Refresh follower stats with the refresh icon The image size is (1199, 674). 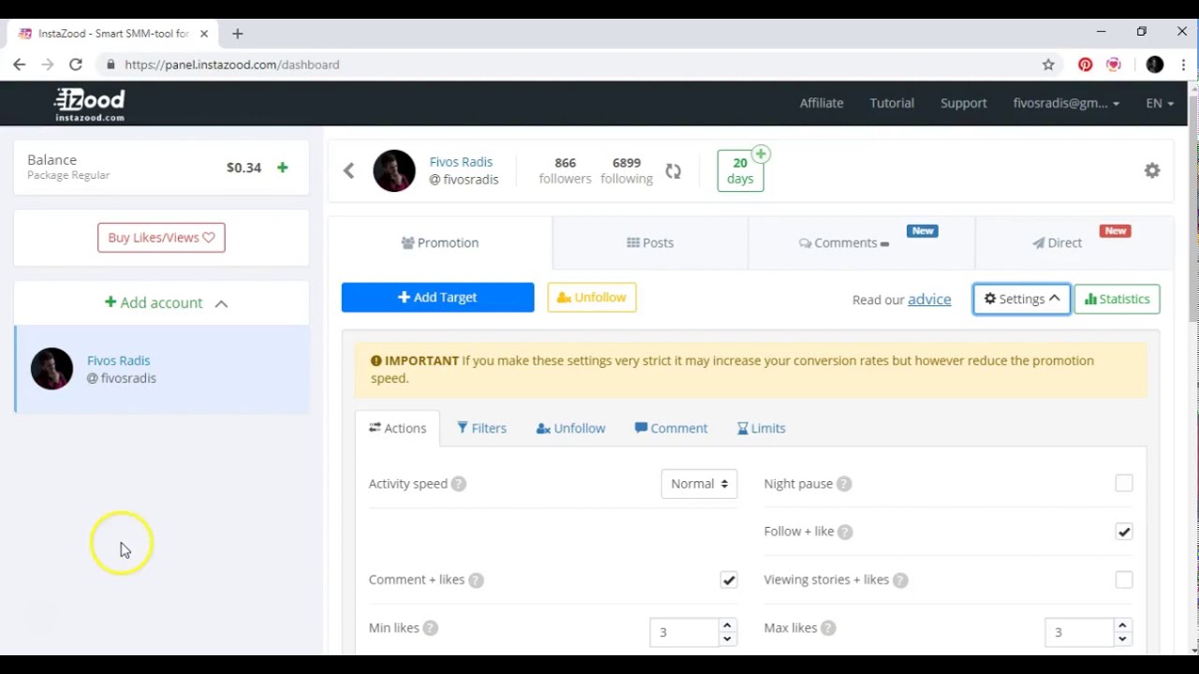tap(673, 171)
